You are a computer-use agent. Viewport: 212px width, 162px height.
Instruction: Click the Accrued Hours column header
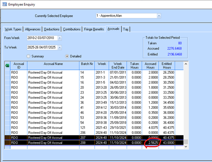(x=151, y=65)
